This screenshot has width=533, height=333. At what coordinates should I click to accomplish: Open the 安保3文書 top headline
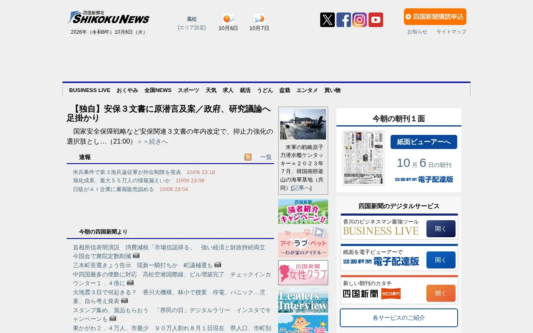tap(169, 114)
